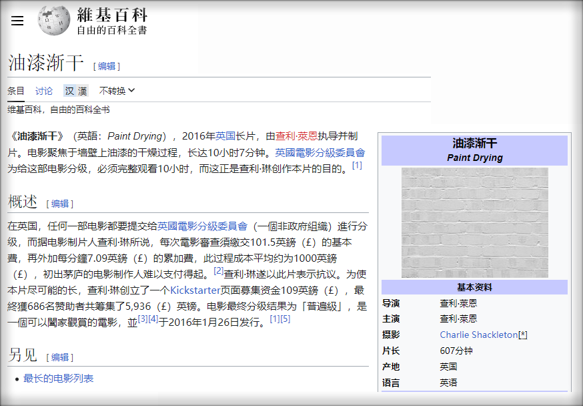Select the 条目 tab
This screenshot has height=406, width=583.
(16, 91)
